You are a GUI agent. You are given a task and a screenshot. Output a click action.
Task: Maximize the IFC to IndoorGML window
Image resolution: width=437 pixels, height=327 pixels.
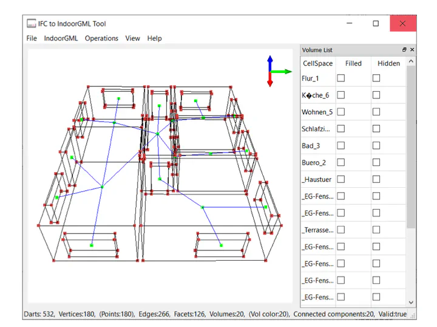[x=376, y=24]
